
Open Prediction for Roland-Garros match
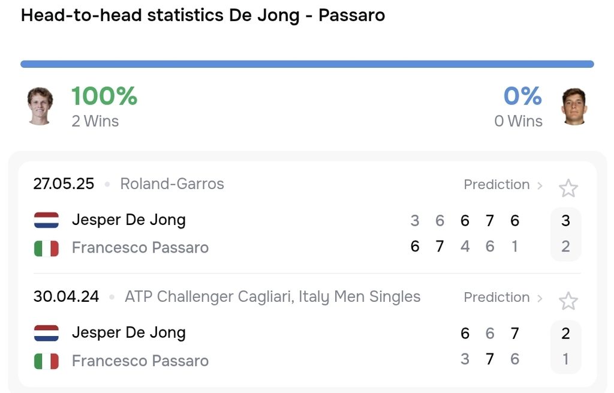[x=496, y=185]
